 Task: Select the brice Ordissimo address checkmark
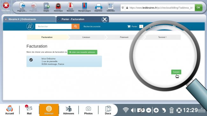[31, 60]
